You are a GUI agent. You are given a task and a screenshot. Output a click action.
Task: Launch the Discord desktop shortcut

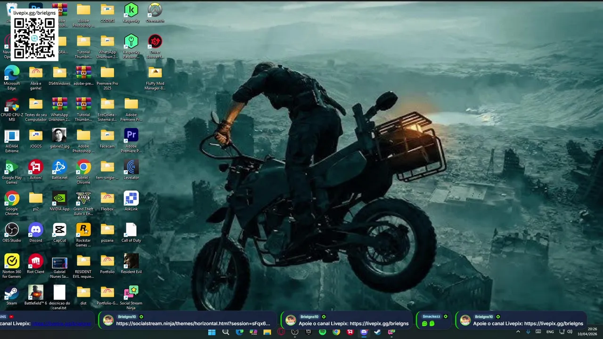coord(36,233)
